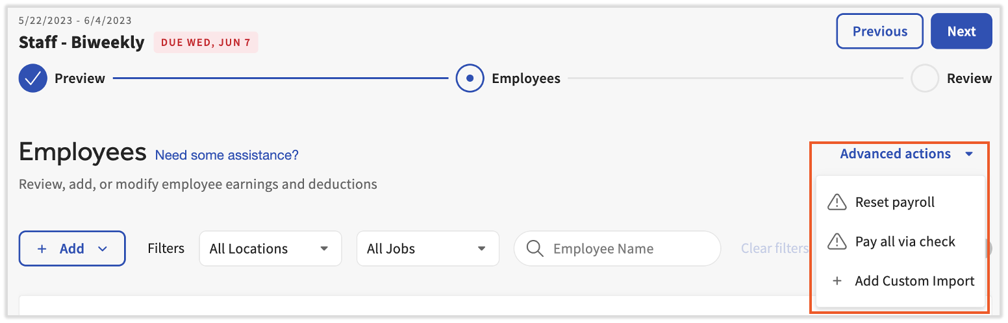Image resolution: width=1008 pixels, height=323 pixels.
Task: Click the Preview step checkmark icon
Action: (x=33, y=78)
